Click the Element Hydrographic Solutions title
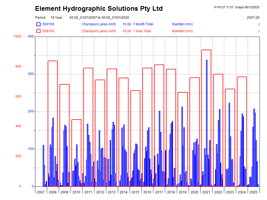Viewport: 267px width, 200px height. coord(99,9)
